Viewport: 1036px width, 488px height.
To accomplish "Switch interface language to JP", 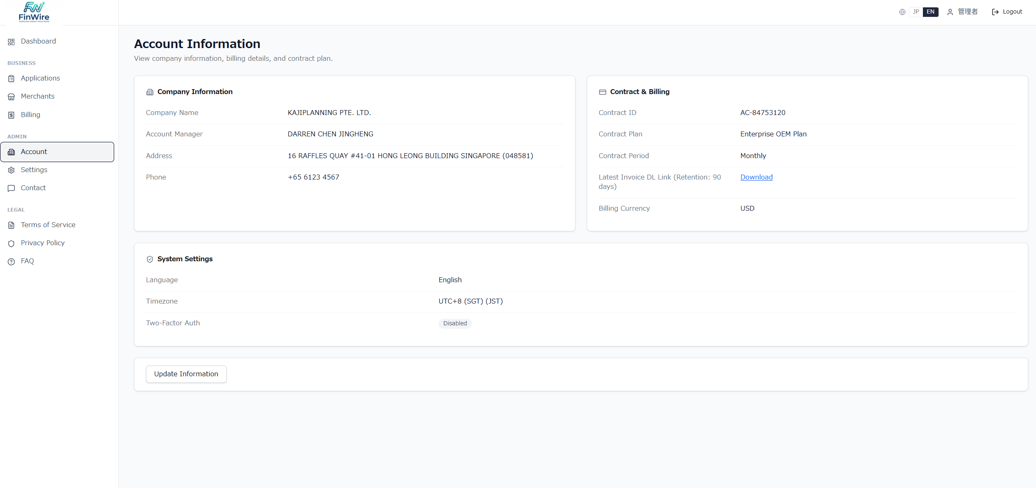I will 915,12.
